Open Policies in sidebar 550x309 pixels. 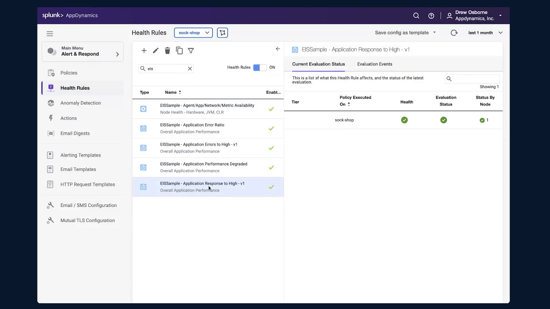(x=69, y=73)
